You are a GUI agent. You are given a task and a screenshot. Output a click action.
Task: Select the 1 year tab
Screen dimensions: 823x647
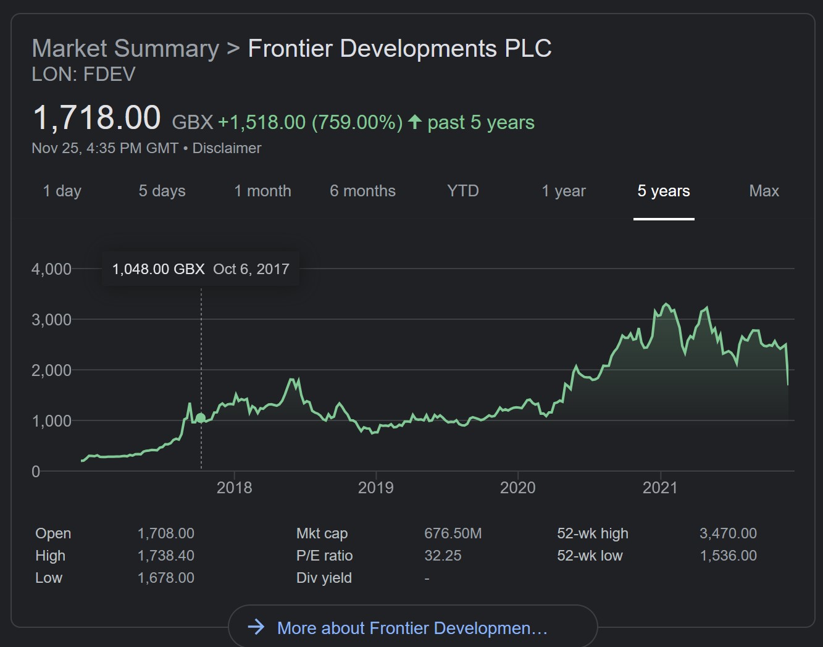click(564, 191)
